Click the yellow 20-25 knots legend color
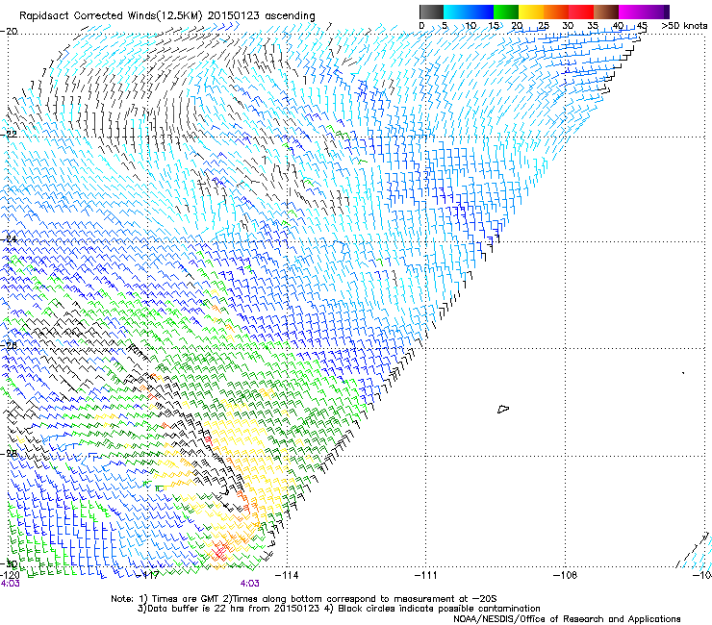 click(x=531, y=12)
